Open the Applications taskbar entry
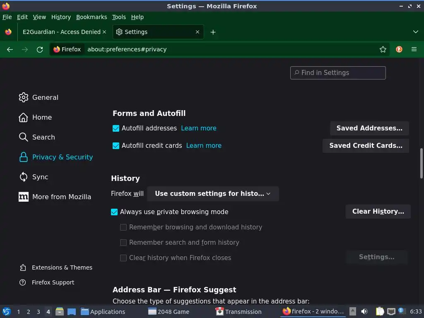This screenshot has width=424, height=318. (x=103, y=311)
